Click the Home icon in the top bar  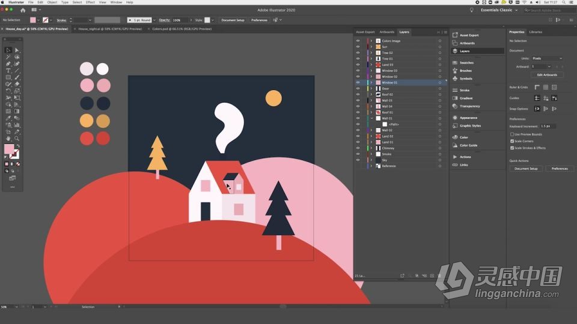tap(23, 10)
